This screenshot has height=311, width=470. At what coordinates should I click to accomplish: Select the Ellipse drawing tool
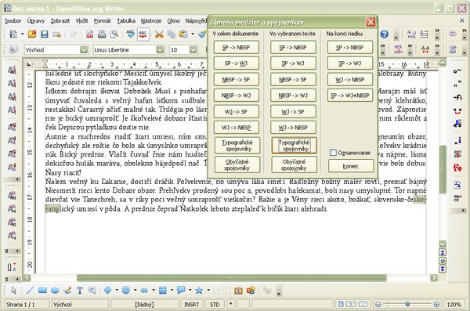(x=55, y=291)
